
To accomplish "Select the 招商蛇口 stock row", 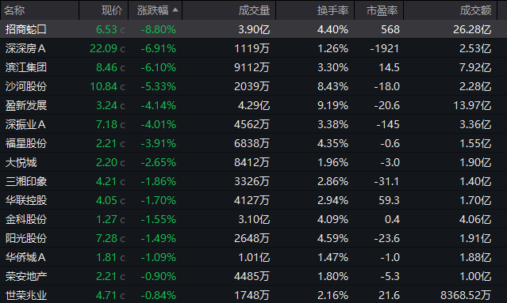I will tap(254, 29).
